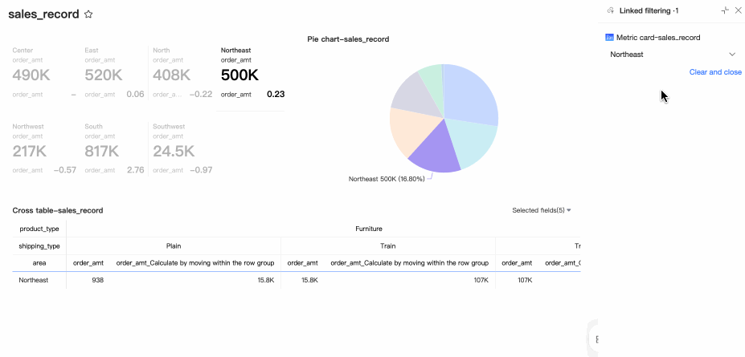745x357 pixels.
Task: Click the blue Metric card chart icon
Action: [x=610, y=38]
